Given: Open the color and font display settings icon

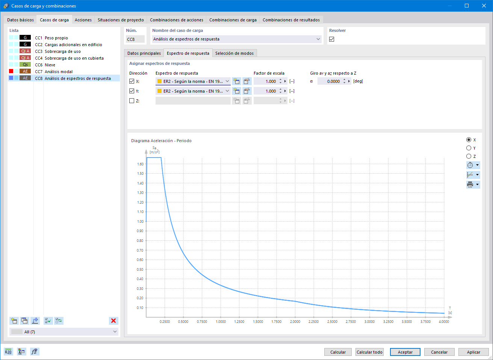Looking at the screenshot, I should tap(21, 351).
